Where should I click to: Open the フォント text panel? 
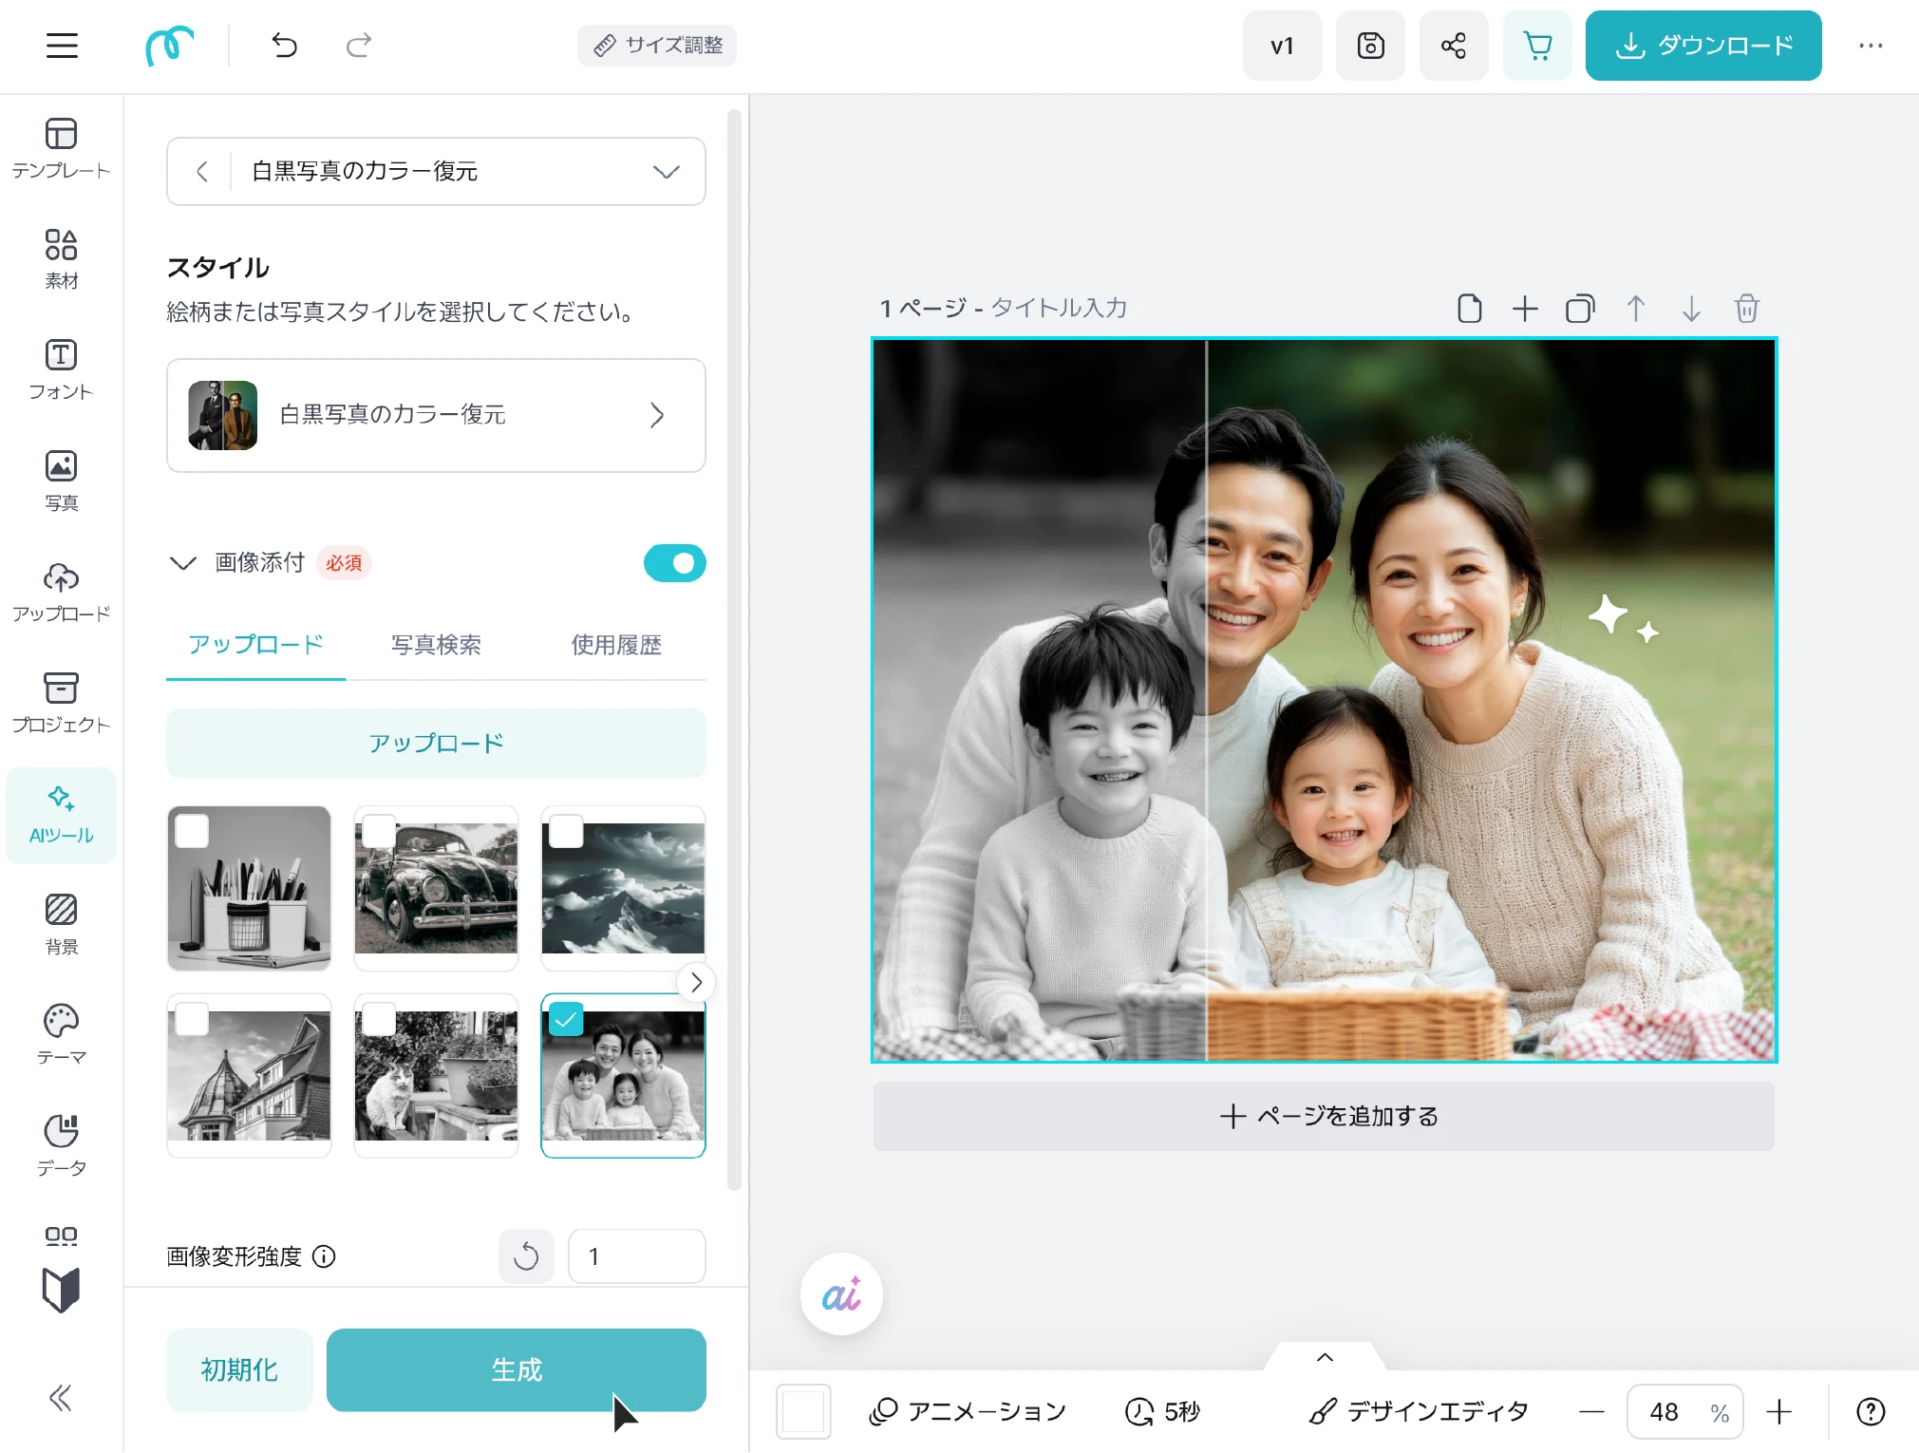pos(62,369)
